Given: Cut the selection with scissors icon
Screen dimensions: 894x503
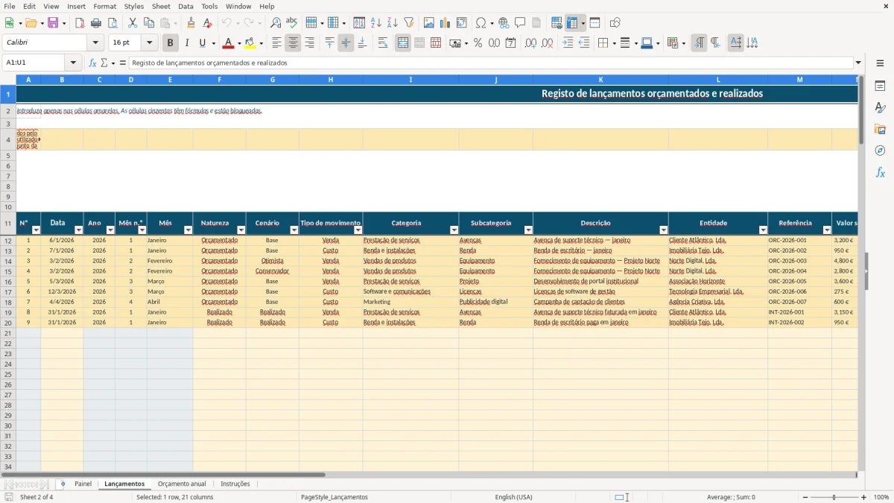Looking at the screenshot, I should point(133,23).
